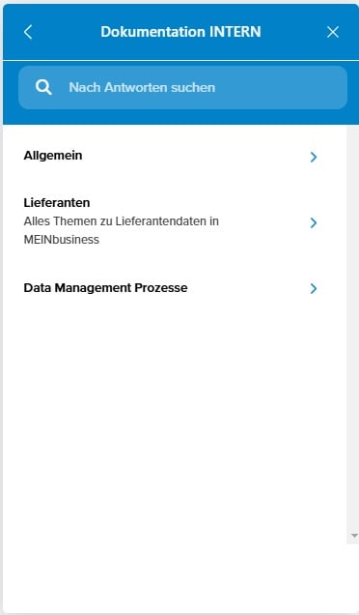Open the Lieferanten category heading
This screenshot has width=359, height=615.
click(x=57, y=203)
